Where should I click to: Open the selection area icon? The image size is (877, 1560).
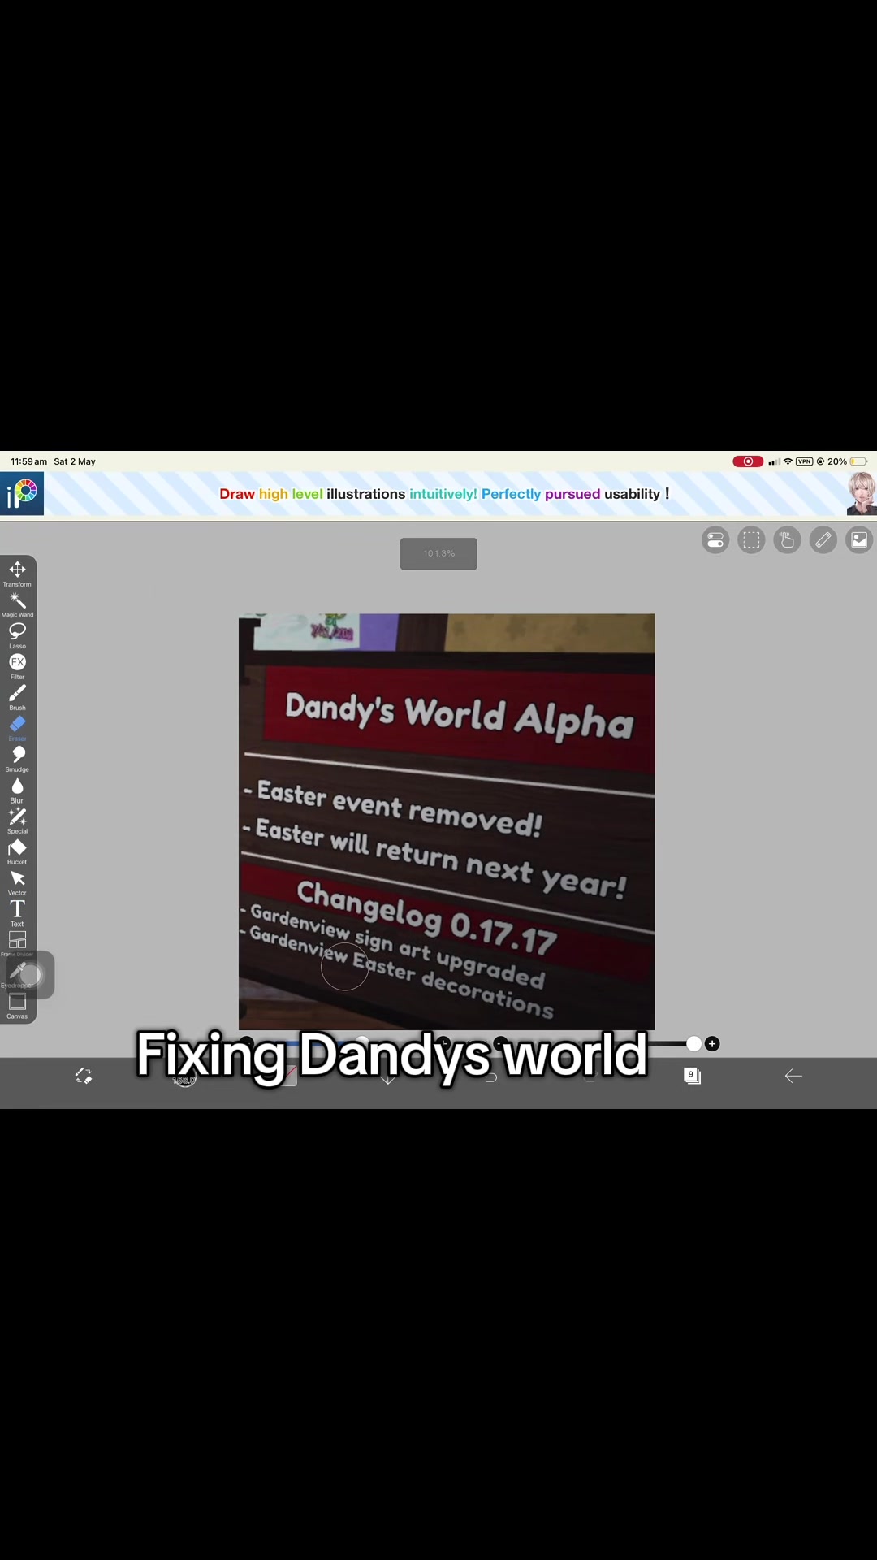(x=751, y=540)
